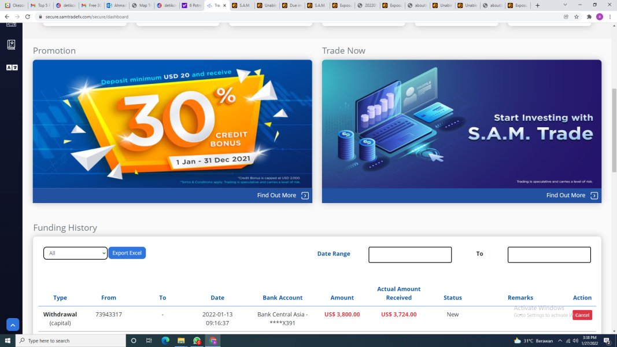The width and height of the screenshot is (617, 347).
Task: Open the tab search chevron in Chrome
Action: click(x=565, y=5)
